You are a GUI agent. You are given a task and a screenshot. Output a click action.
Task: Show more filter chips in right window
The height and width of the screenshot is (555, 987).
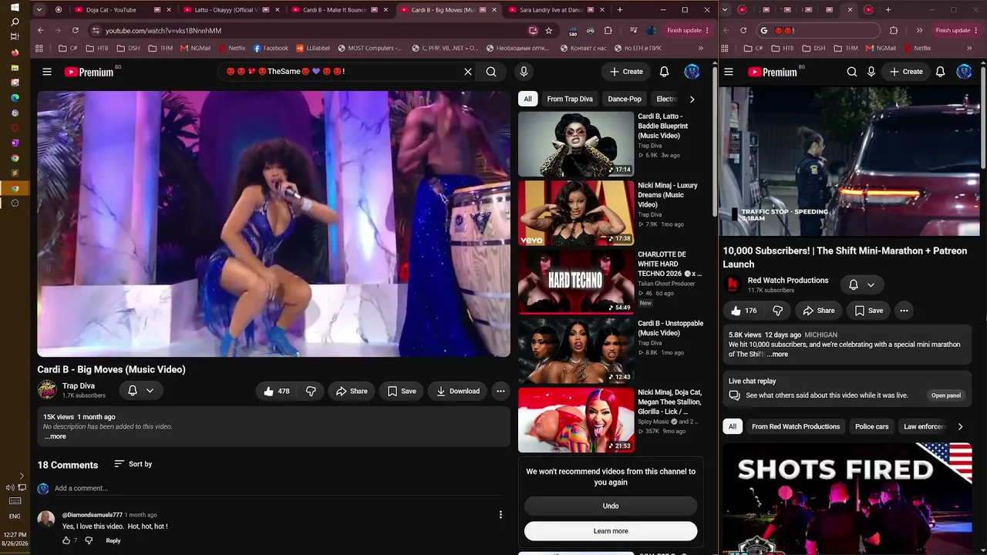pos(960,426)
